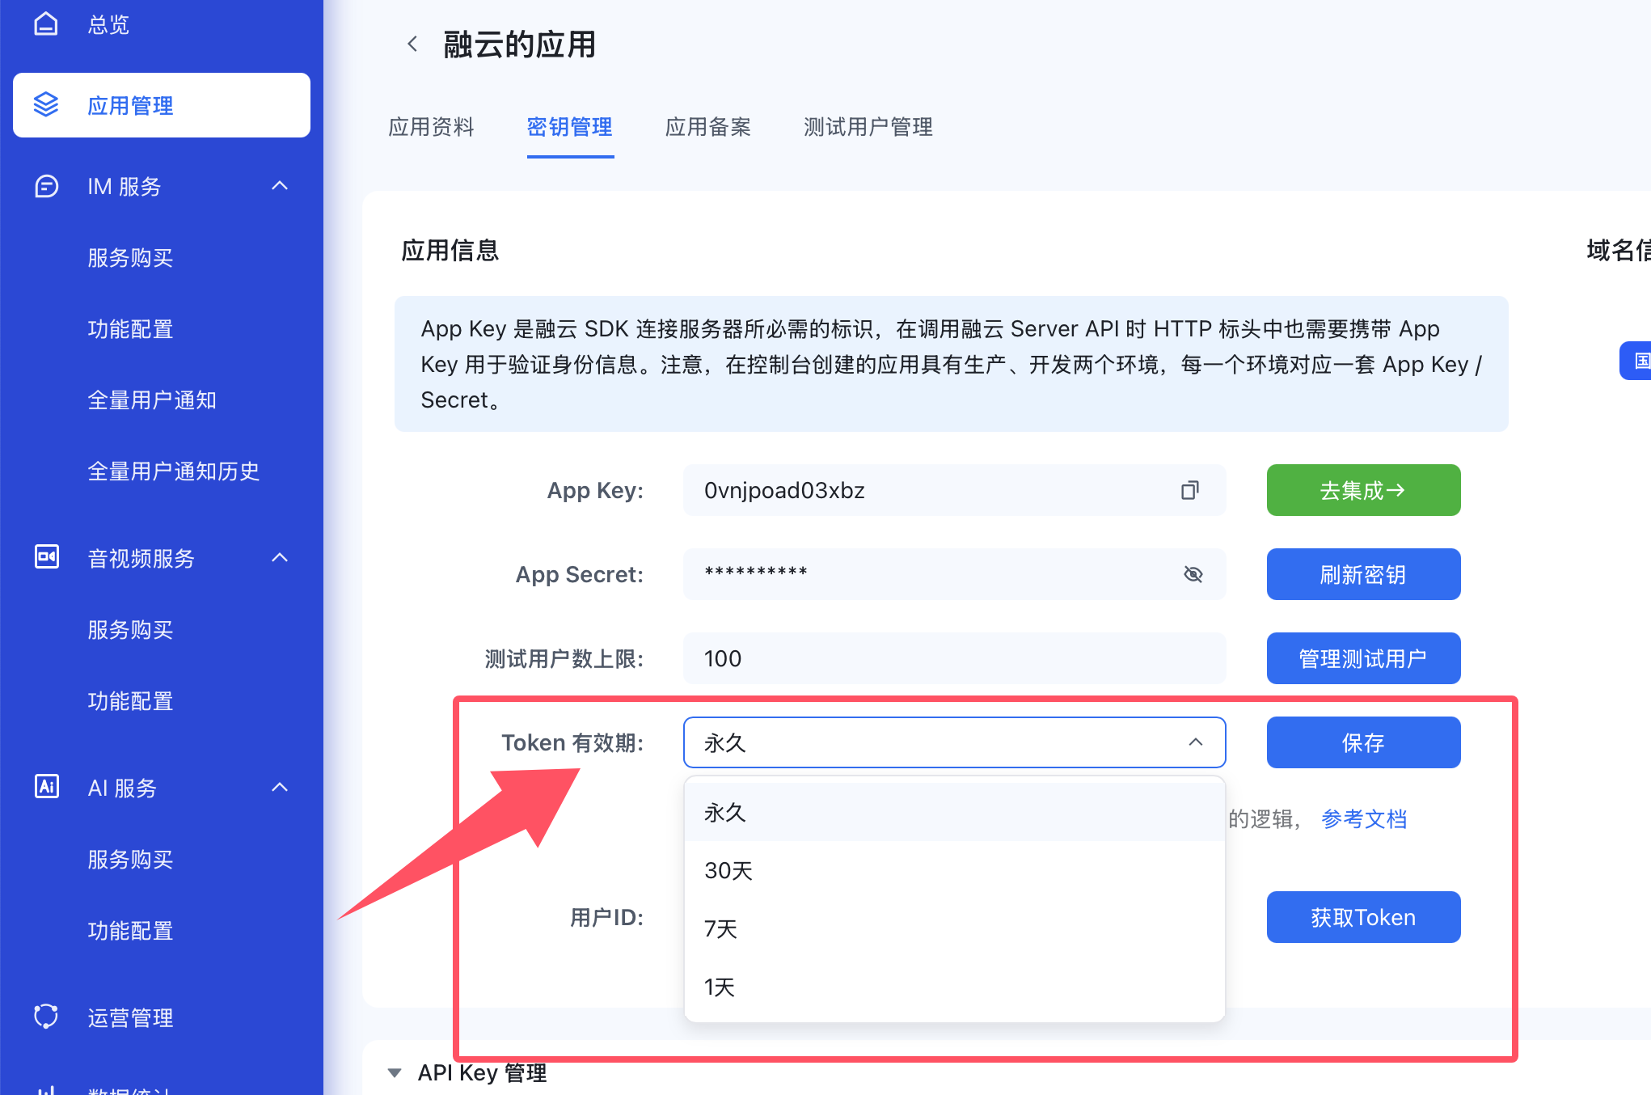Open 总览 home icon in sidebar
This screenshot has height=1095, width=1651.
point(46,24)
